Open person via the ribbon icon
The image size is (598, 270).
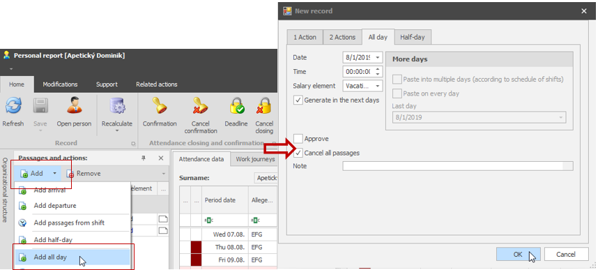(74, 106)
